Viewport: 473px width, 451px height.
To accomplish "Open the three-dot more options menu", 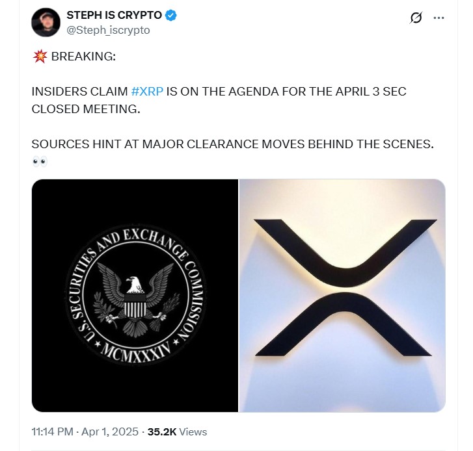I will click(x=439, y=18).
